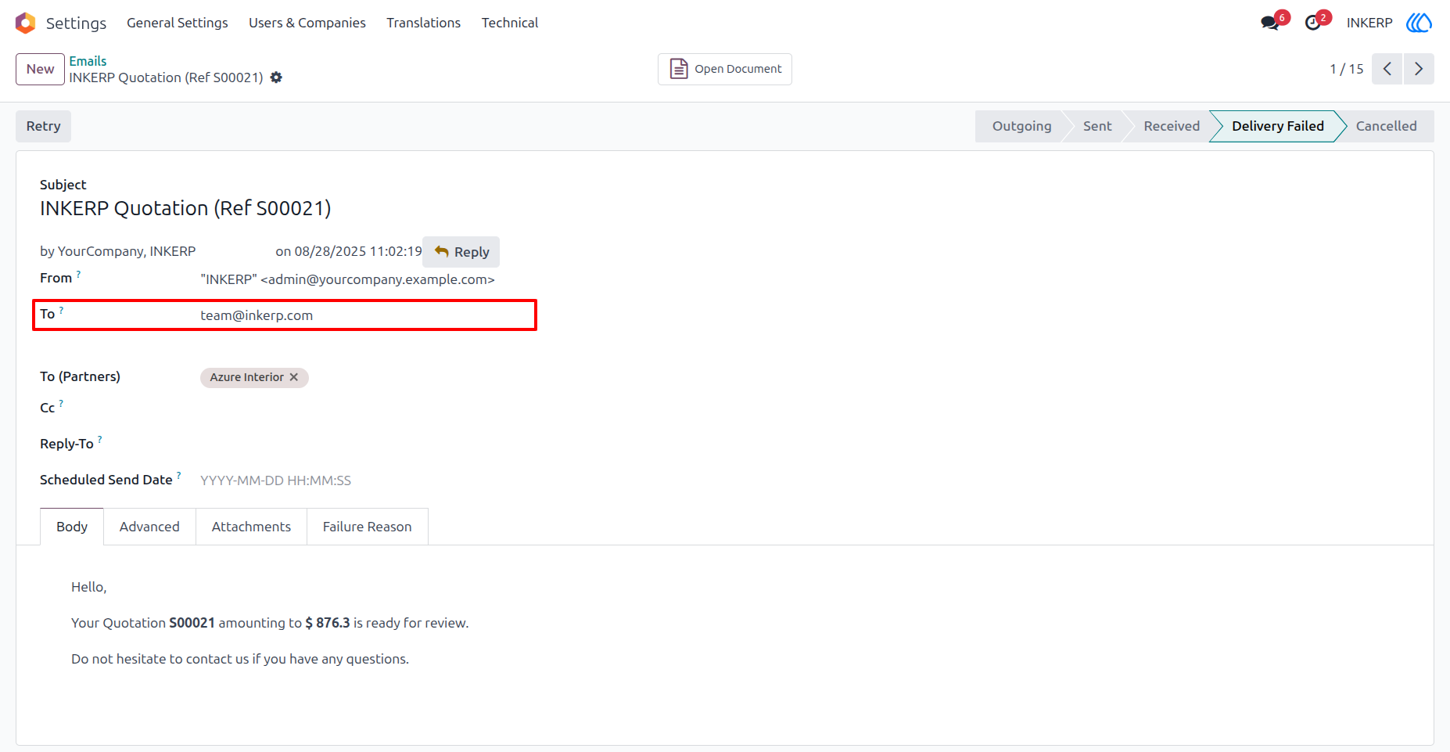Viewport: 1450px width, 752px height.
Task: Edit the Subject field text
Action: (x=185, y=208)
